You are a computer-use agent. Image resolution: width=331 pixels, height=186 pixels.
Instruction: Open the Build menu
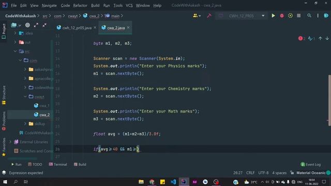(x=95, y=6)
